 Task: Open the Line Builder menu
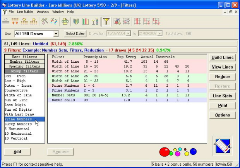coord(25,12)
